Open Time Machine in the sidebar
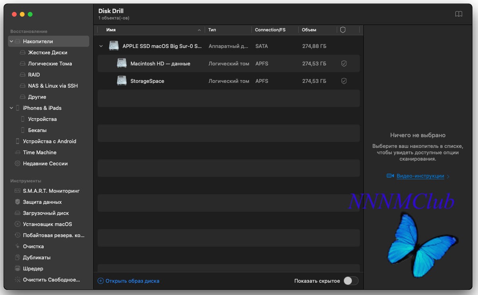The width and height of the screenshot is (478, 295). tap(40, 152)
